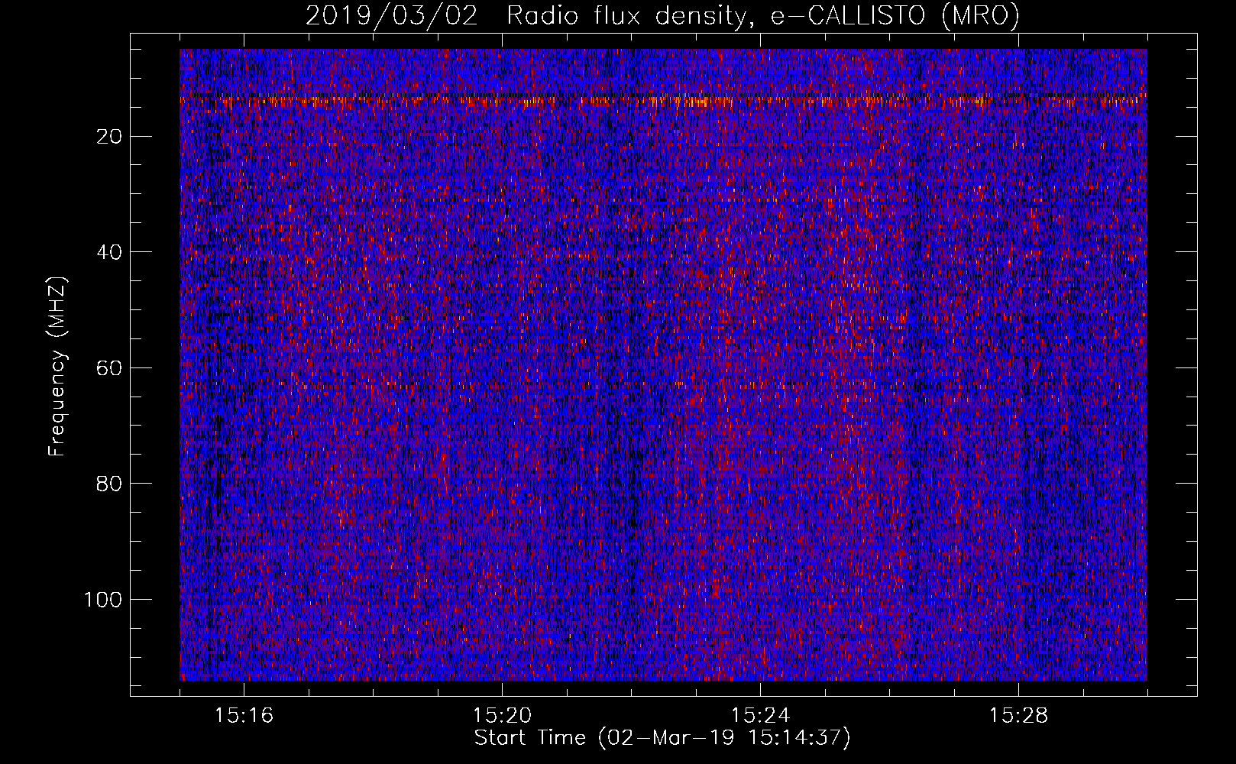The height and width of the screenshot is (764, 1236).
Task: Click the 100 frequency tick label
Action: [x=103, y=600]
